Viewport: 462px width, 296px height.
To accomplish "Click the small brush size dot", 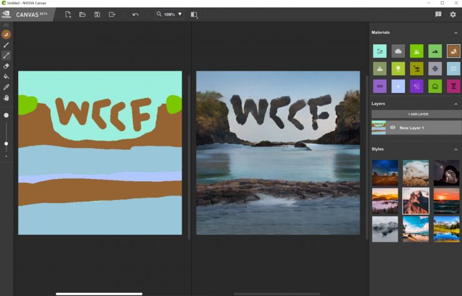I will click(6, 156).
